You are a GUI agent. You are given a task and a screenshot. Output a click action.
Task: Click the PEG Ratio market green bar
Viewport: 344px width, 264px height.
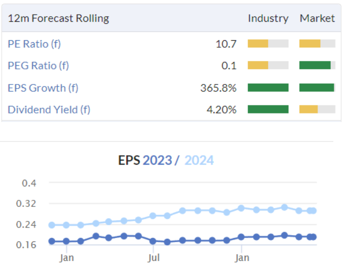[x=315, y=66]
